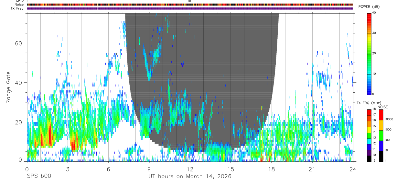This screenshot has height=183, width=397.
Task: Click the 'Range Gate' y-axis label
Action: 9,87
